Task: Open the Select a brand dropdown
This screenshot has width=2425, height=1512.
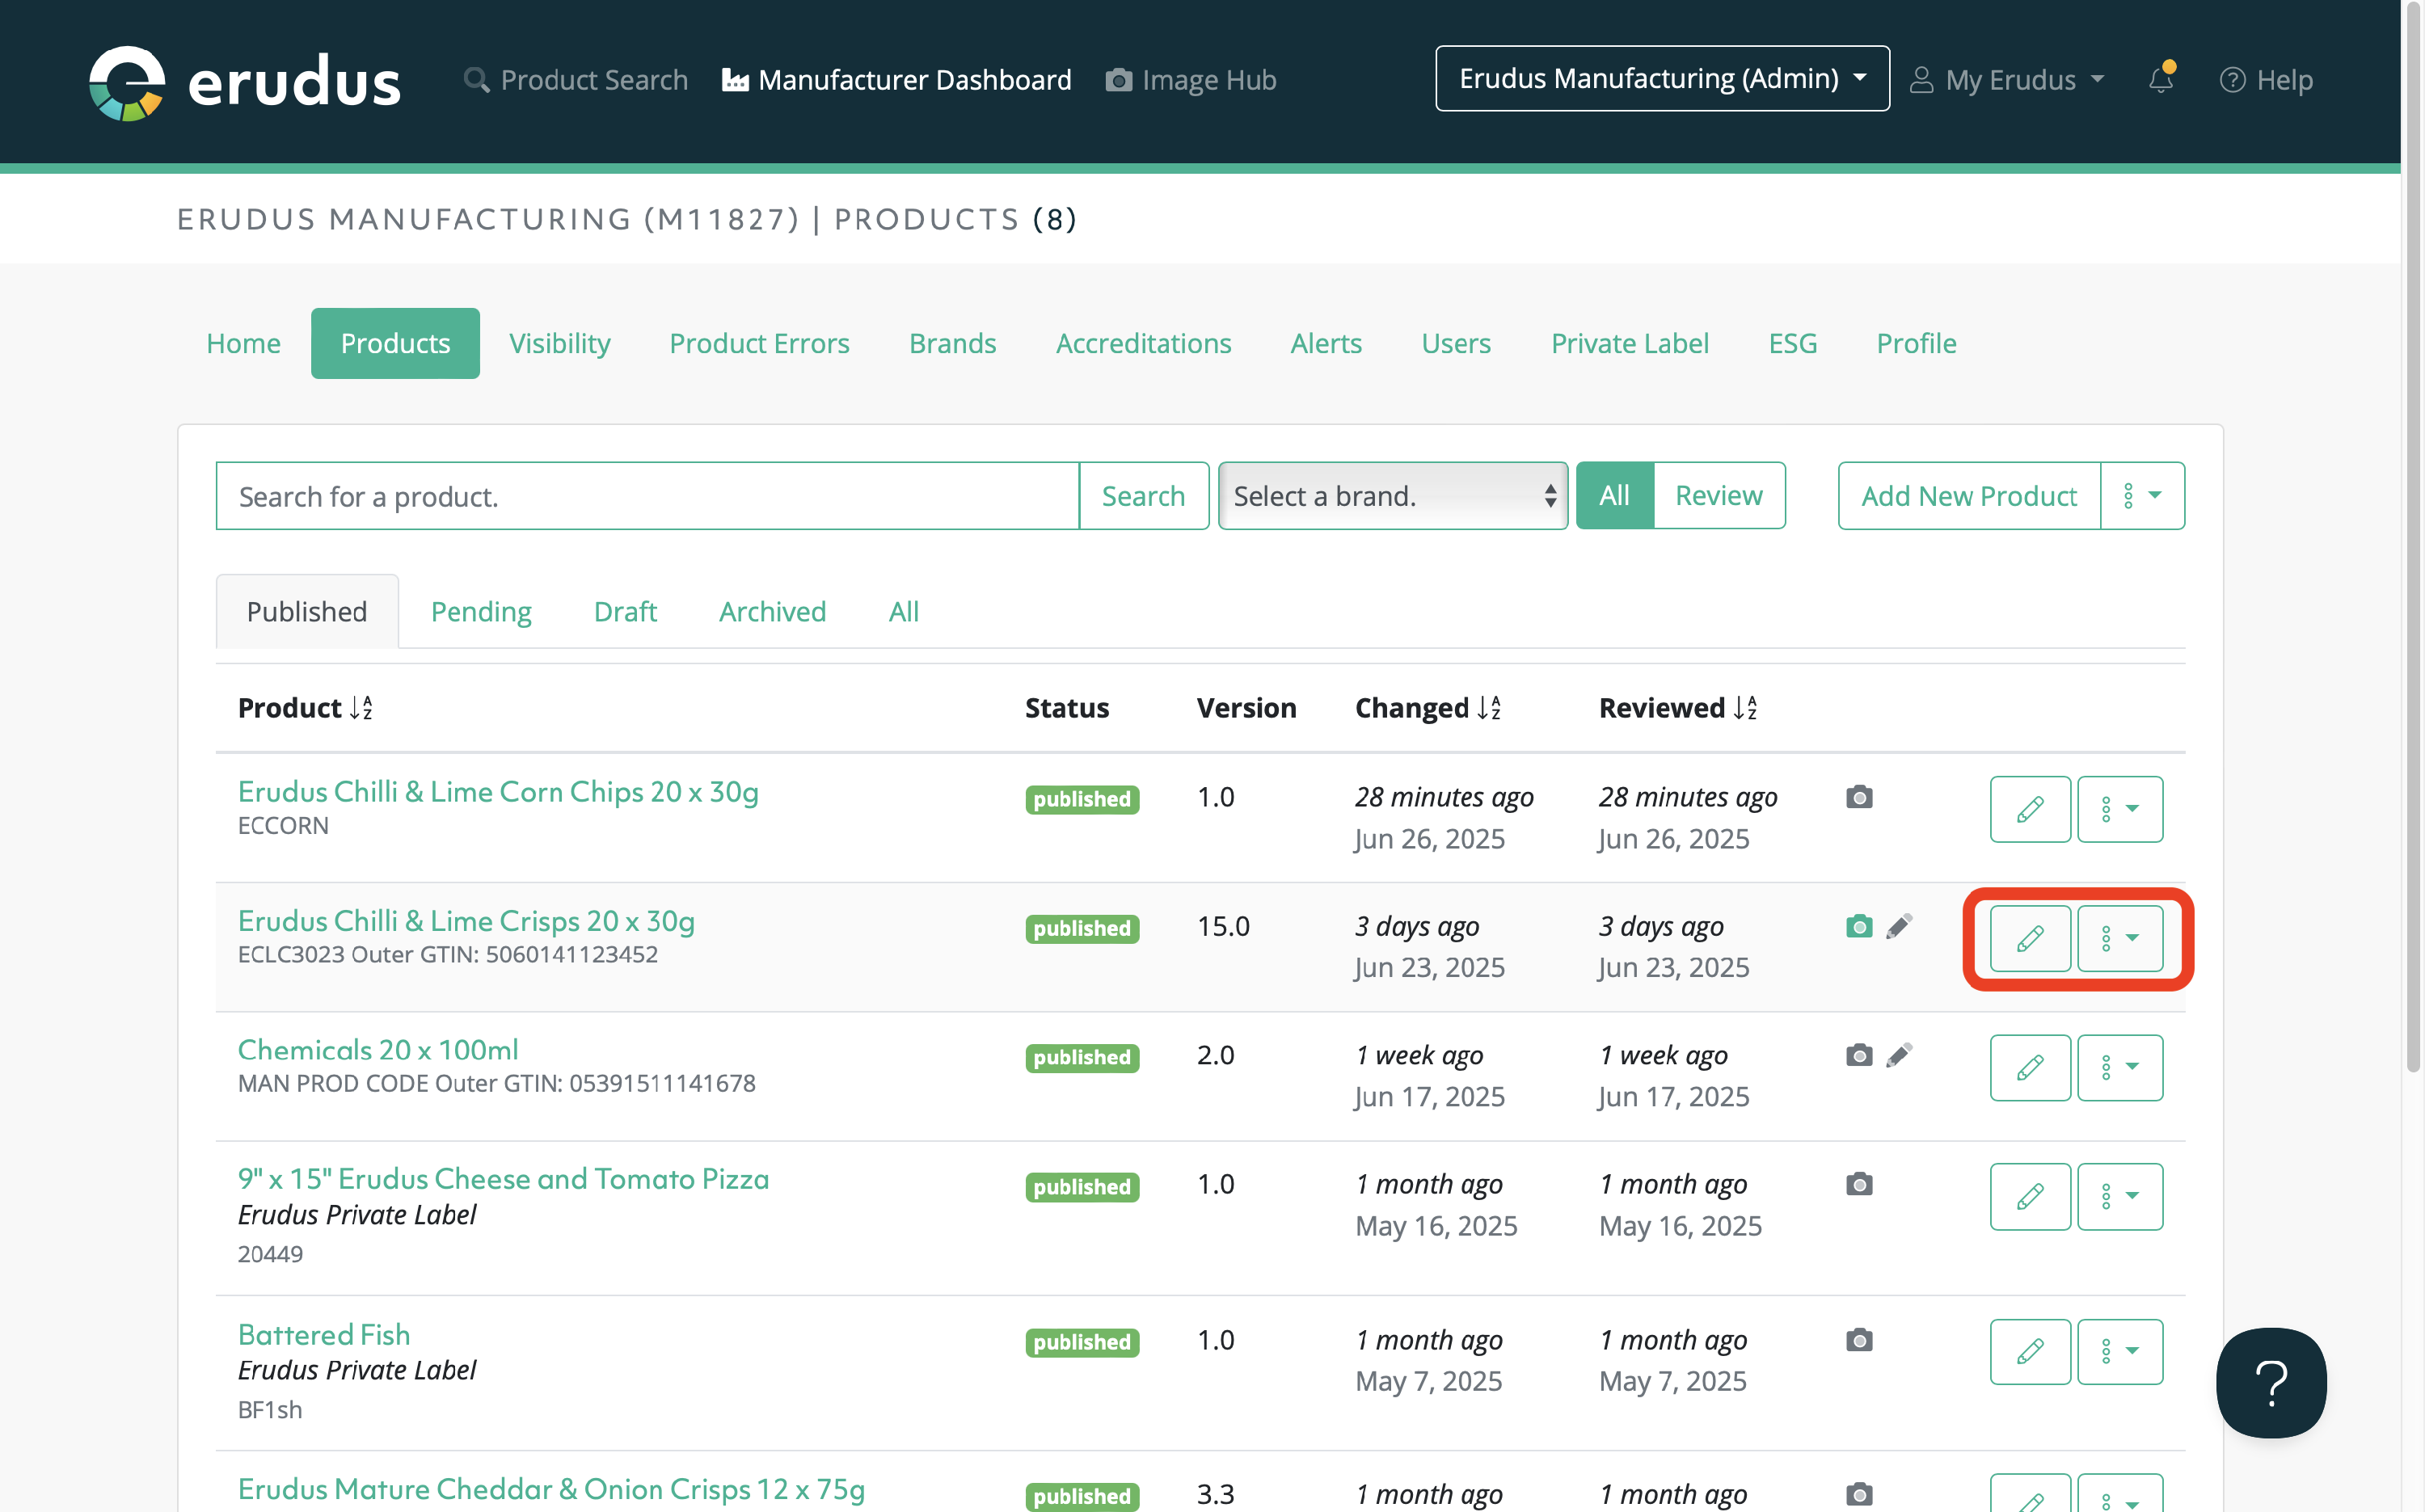Action: [1392, 496]
